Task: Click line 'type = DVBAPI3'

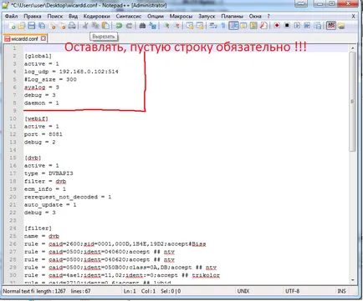Action: point(49,173)
